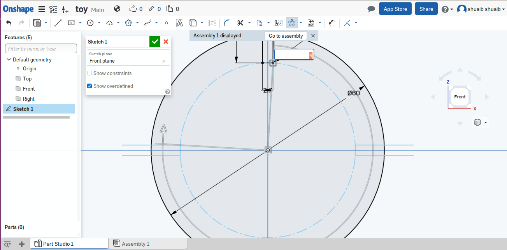Click the Filter by name or type field

[x=41, y=49]
